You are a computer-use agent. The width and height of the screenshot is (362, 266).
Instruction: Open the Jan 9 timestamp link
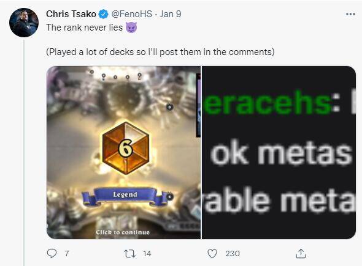pyautogui.click(x=171, y=14)
